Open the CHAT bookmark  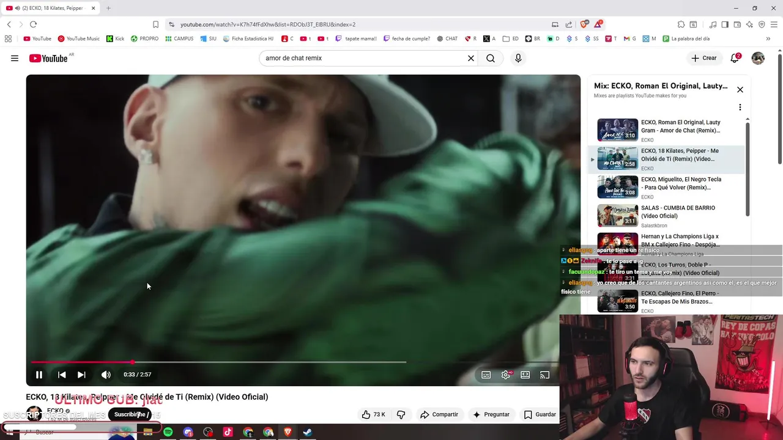447,38
